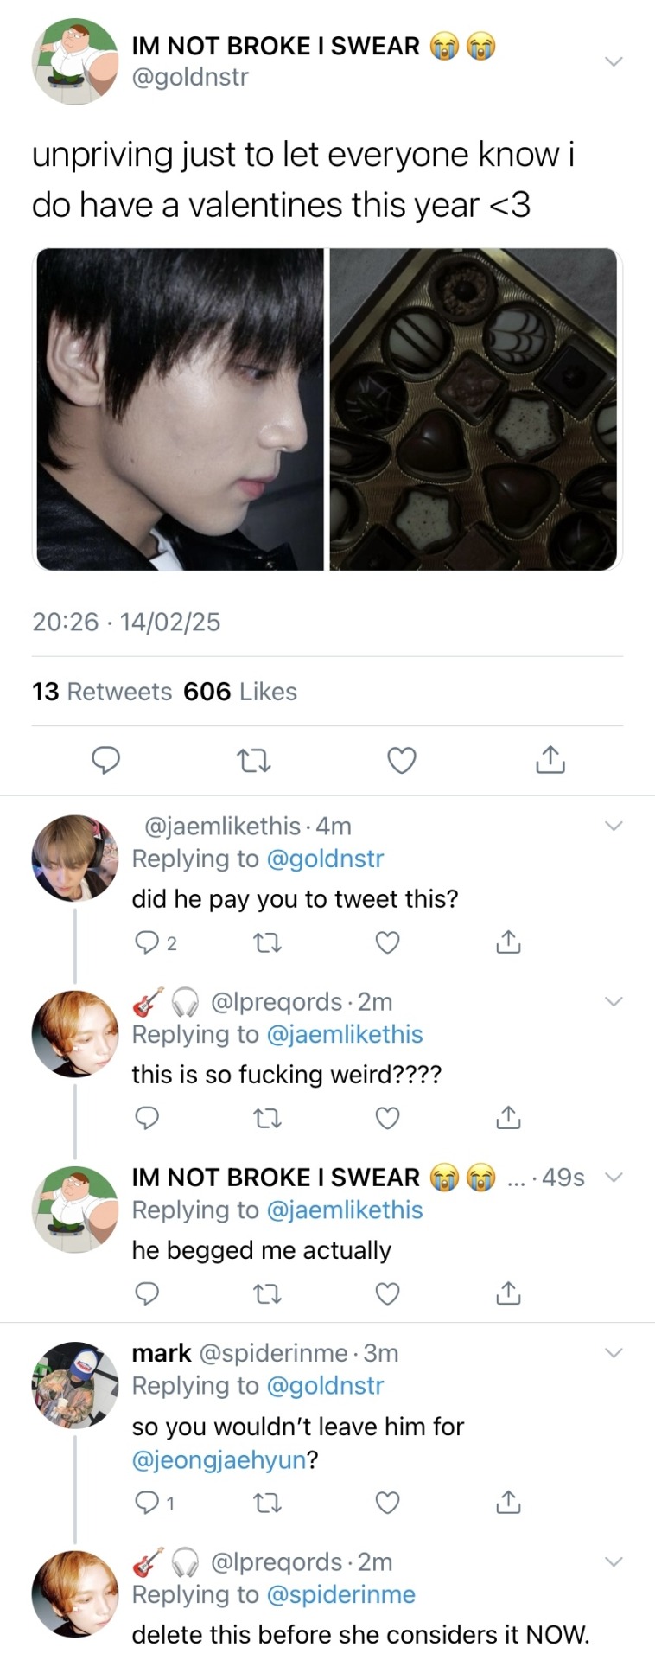Image resolution: width=655 pixels, height=1660 pixels.
Task: Retweet "this is so fucking weird" reply
Action: tap(267, 1119)
